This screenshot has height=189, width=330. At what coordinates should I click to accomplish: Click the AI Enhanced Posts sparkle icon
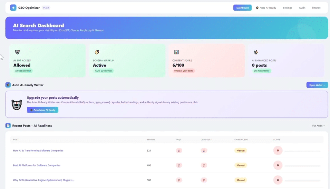pos(256,52)
